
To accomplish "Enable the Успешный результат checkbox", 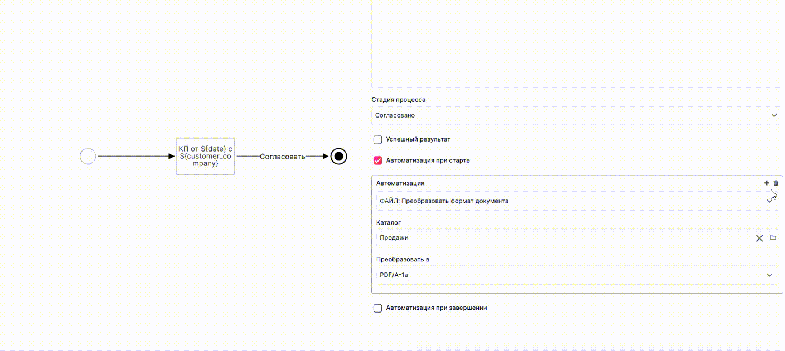I will 377,139.
